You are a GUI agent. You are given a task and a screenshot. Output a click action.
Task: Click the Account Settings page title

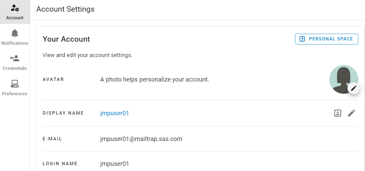point(65,9)
